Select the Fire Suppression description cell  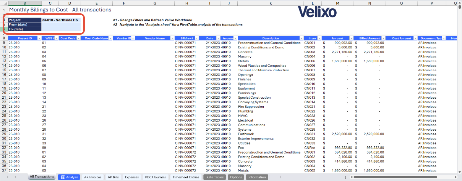point(271,107)
